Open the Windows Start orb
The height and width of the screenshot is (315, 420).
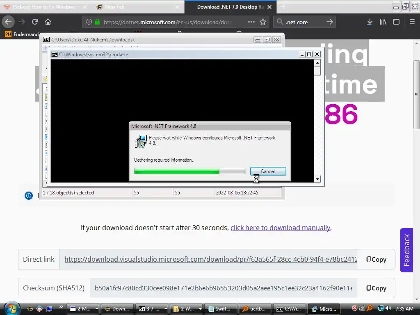click(12, 308)
